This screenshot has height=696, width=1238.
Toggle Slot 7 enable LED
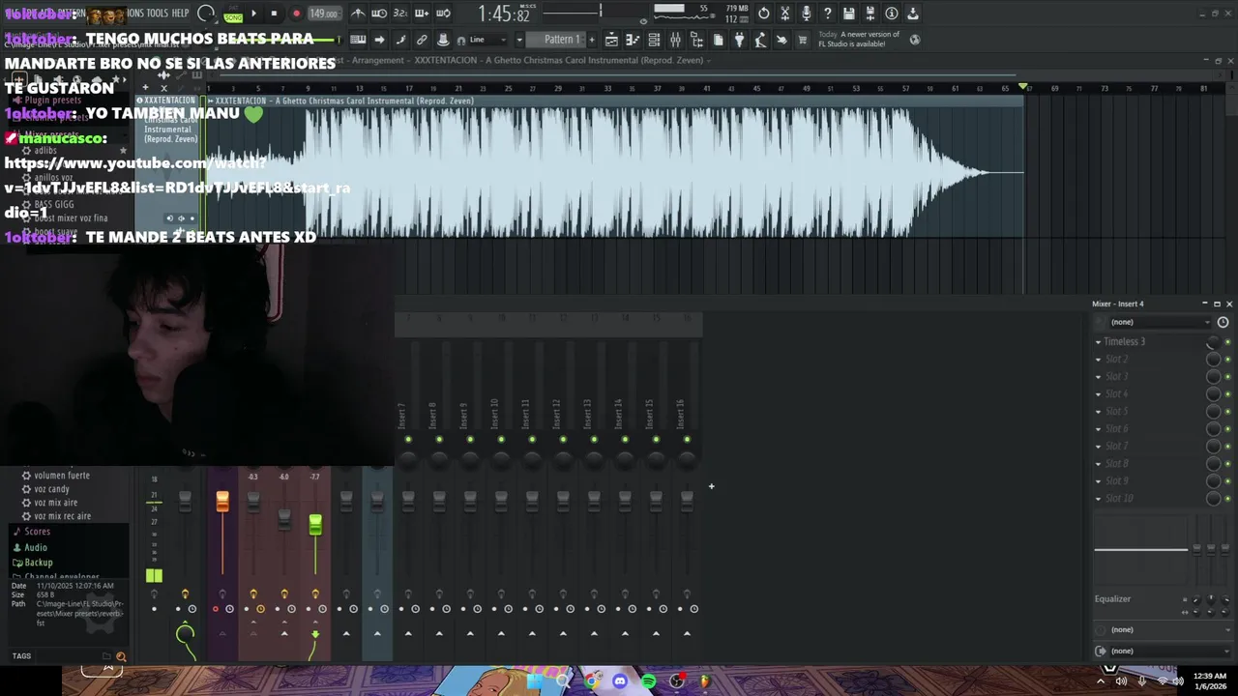pos(1228,447)
